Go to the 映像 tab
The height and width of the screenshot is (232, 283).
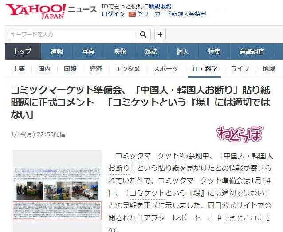(120, 51)
